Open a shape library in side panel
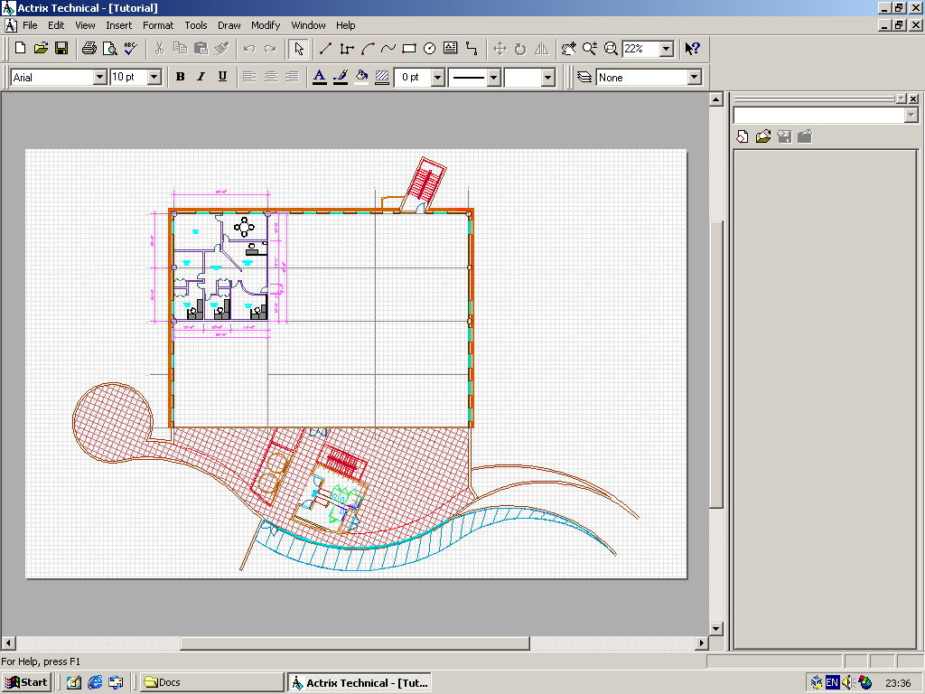 point(763,136)
